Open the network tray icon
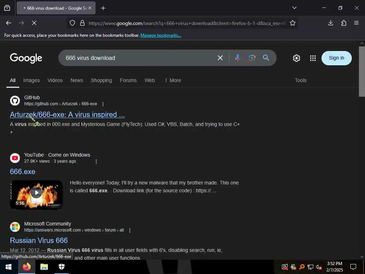 (310, 267)
